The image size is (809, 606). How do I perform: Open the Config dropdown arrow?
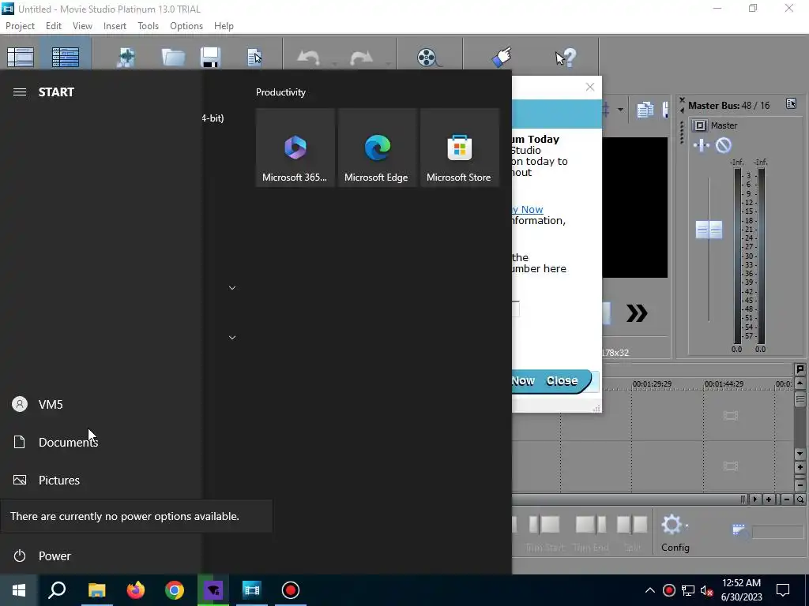coord(687,526)
